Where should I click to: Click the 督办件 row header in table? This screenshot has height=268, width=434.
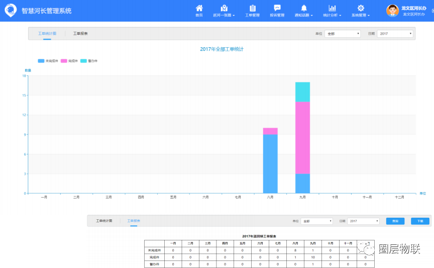pyautogui.click(x=154, y=264)
